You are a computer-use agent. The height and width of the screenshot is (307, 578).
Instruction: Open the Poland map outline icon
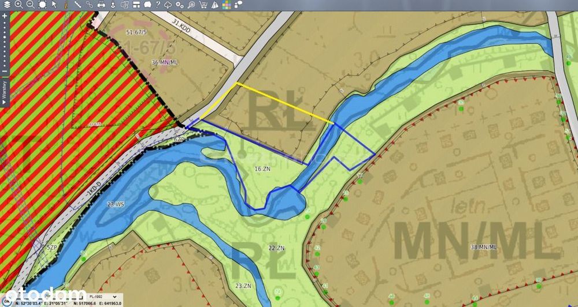(147, 5)
